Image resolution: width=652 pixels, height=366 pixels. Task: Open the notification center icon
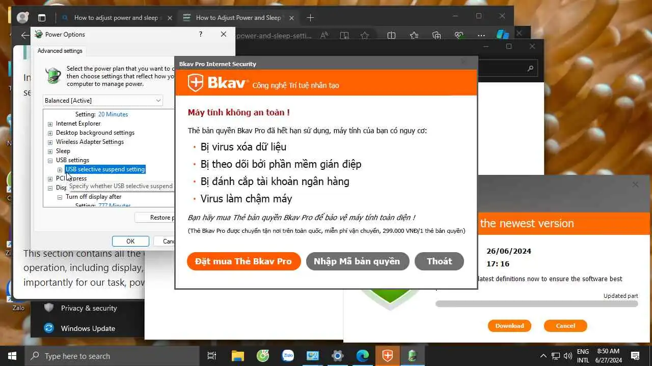[x=635, y=356]
